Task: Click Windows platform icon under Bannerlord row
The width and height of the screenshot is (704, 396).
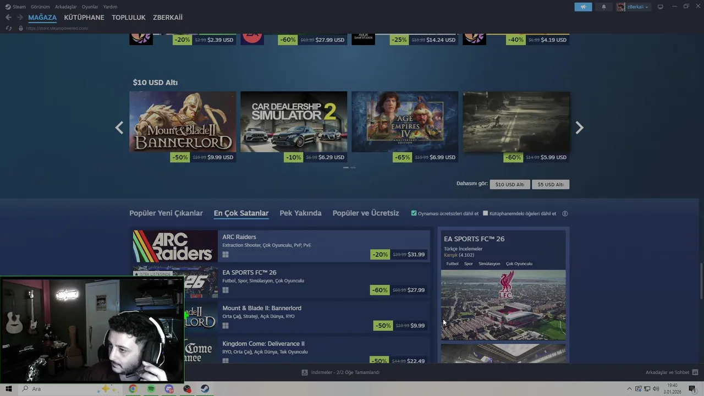Action: coord(226,326)
